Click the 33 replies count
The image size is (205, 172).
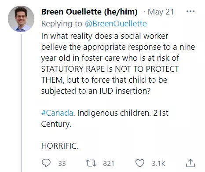(62, 164)
